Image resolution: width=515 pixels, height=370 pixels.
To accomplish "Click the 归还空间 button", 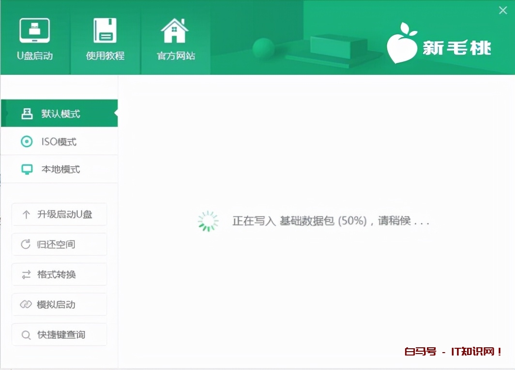I will pyautogui.click(x=58, y=244).
